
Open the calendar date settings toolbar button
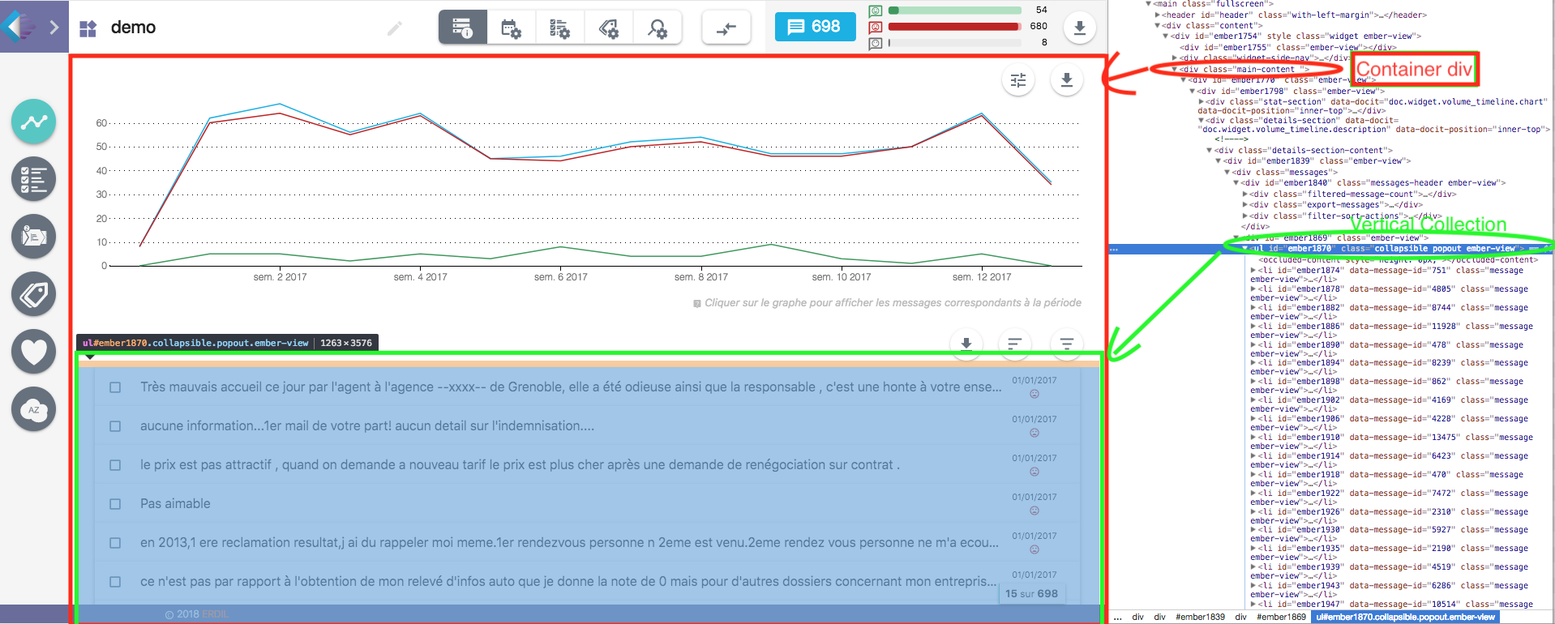tap(512, 28)
